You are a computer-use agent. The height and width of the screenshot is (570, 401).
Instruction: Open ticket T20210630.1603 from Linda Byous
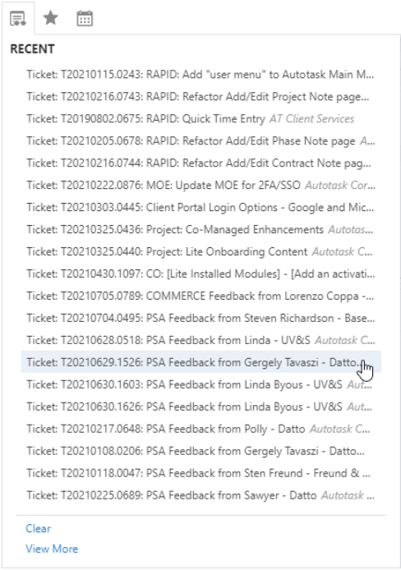199,385
